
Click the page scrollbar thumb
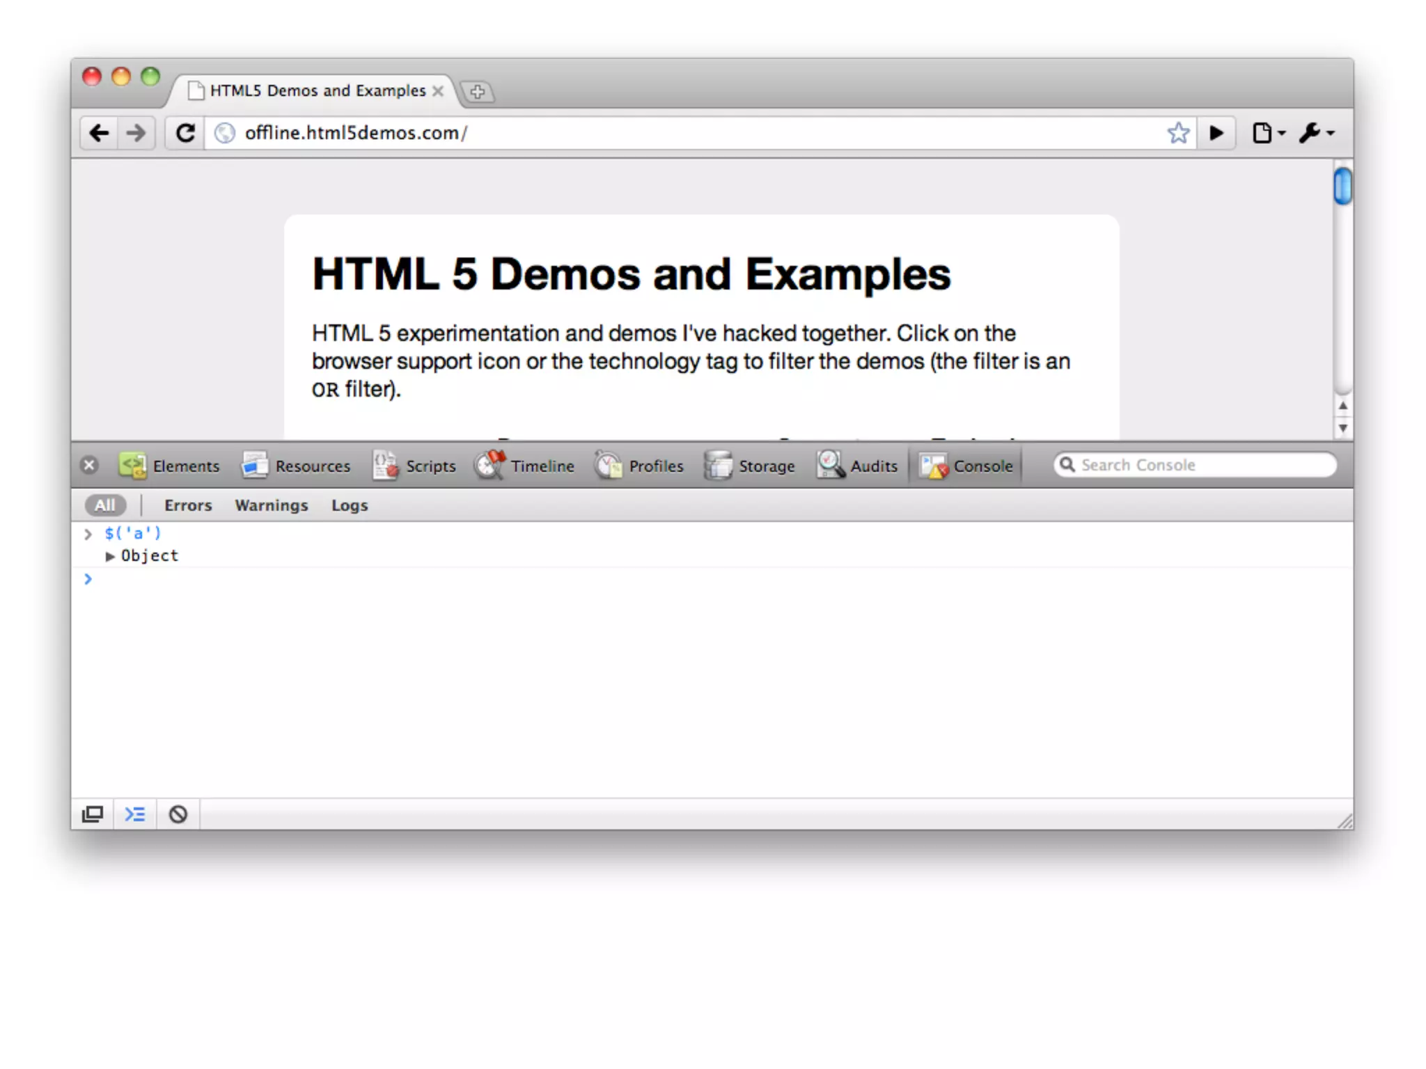1342,186
